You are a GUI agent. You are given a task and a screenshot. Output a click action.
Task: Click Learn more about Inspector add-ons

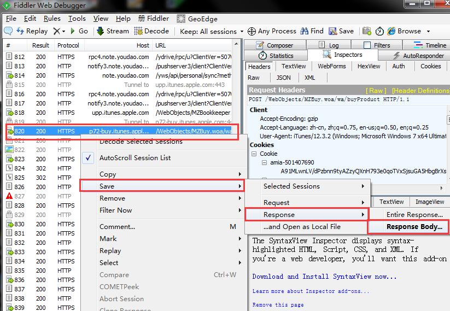[311, 291]
